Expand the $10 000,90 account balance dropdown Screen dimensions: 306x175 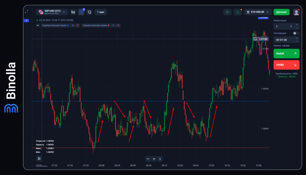[x=257, y=12]
